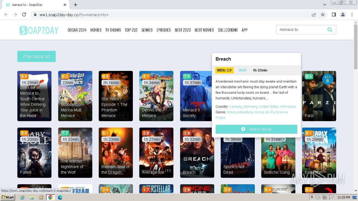The height and width of the screenshot is (201, 358).
Task: Open the TOP 250 list
Action: coord(131,30)
